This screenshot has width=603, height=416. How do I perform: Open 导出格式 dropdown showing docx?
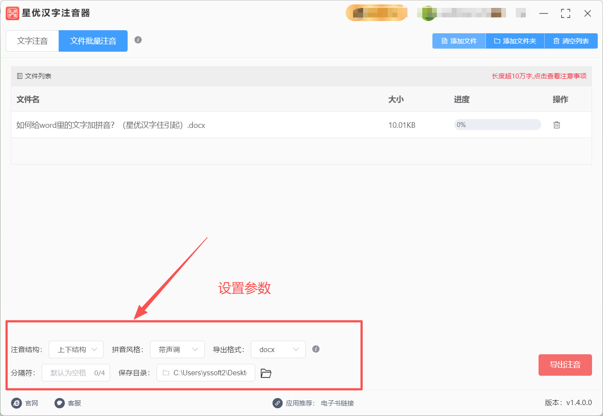click(278, 349)
